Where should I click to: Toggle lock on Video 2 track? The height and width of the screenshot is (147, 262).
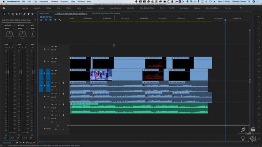click(x=45, y=61)
